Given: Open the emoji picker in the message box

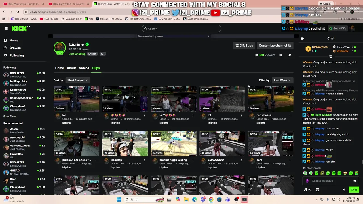Looking at the screenshot, I should (354, 181).
